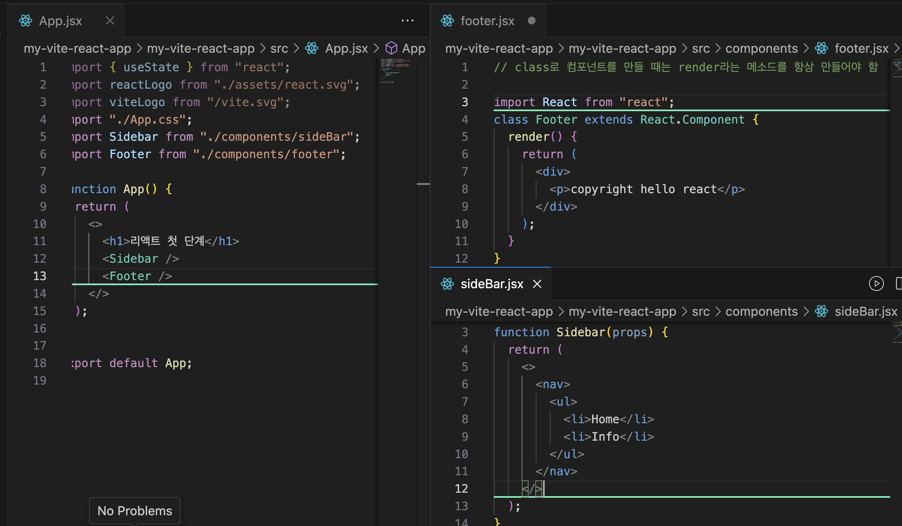This screenshot has height=526, width=902.
Task: Open App.jsx breadcrumb file dropdown
Action: click(346, 48)
